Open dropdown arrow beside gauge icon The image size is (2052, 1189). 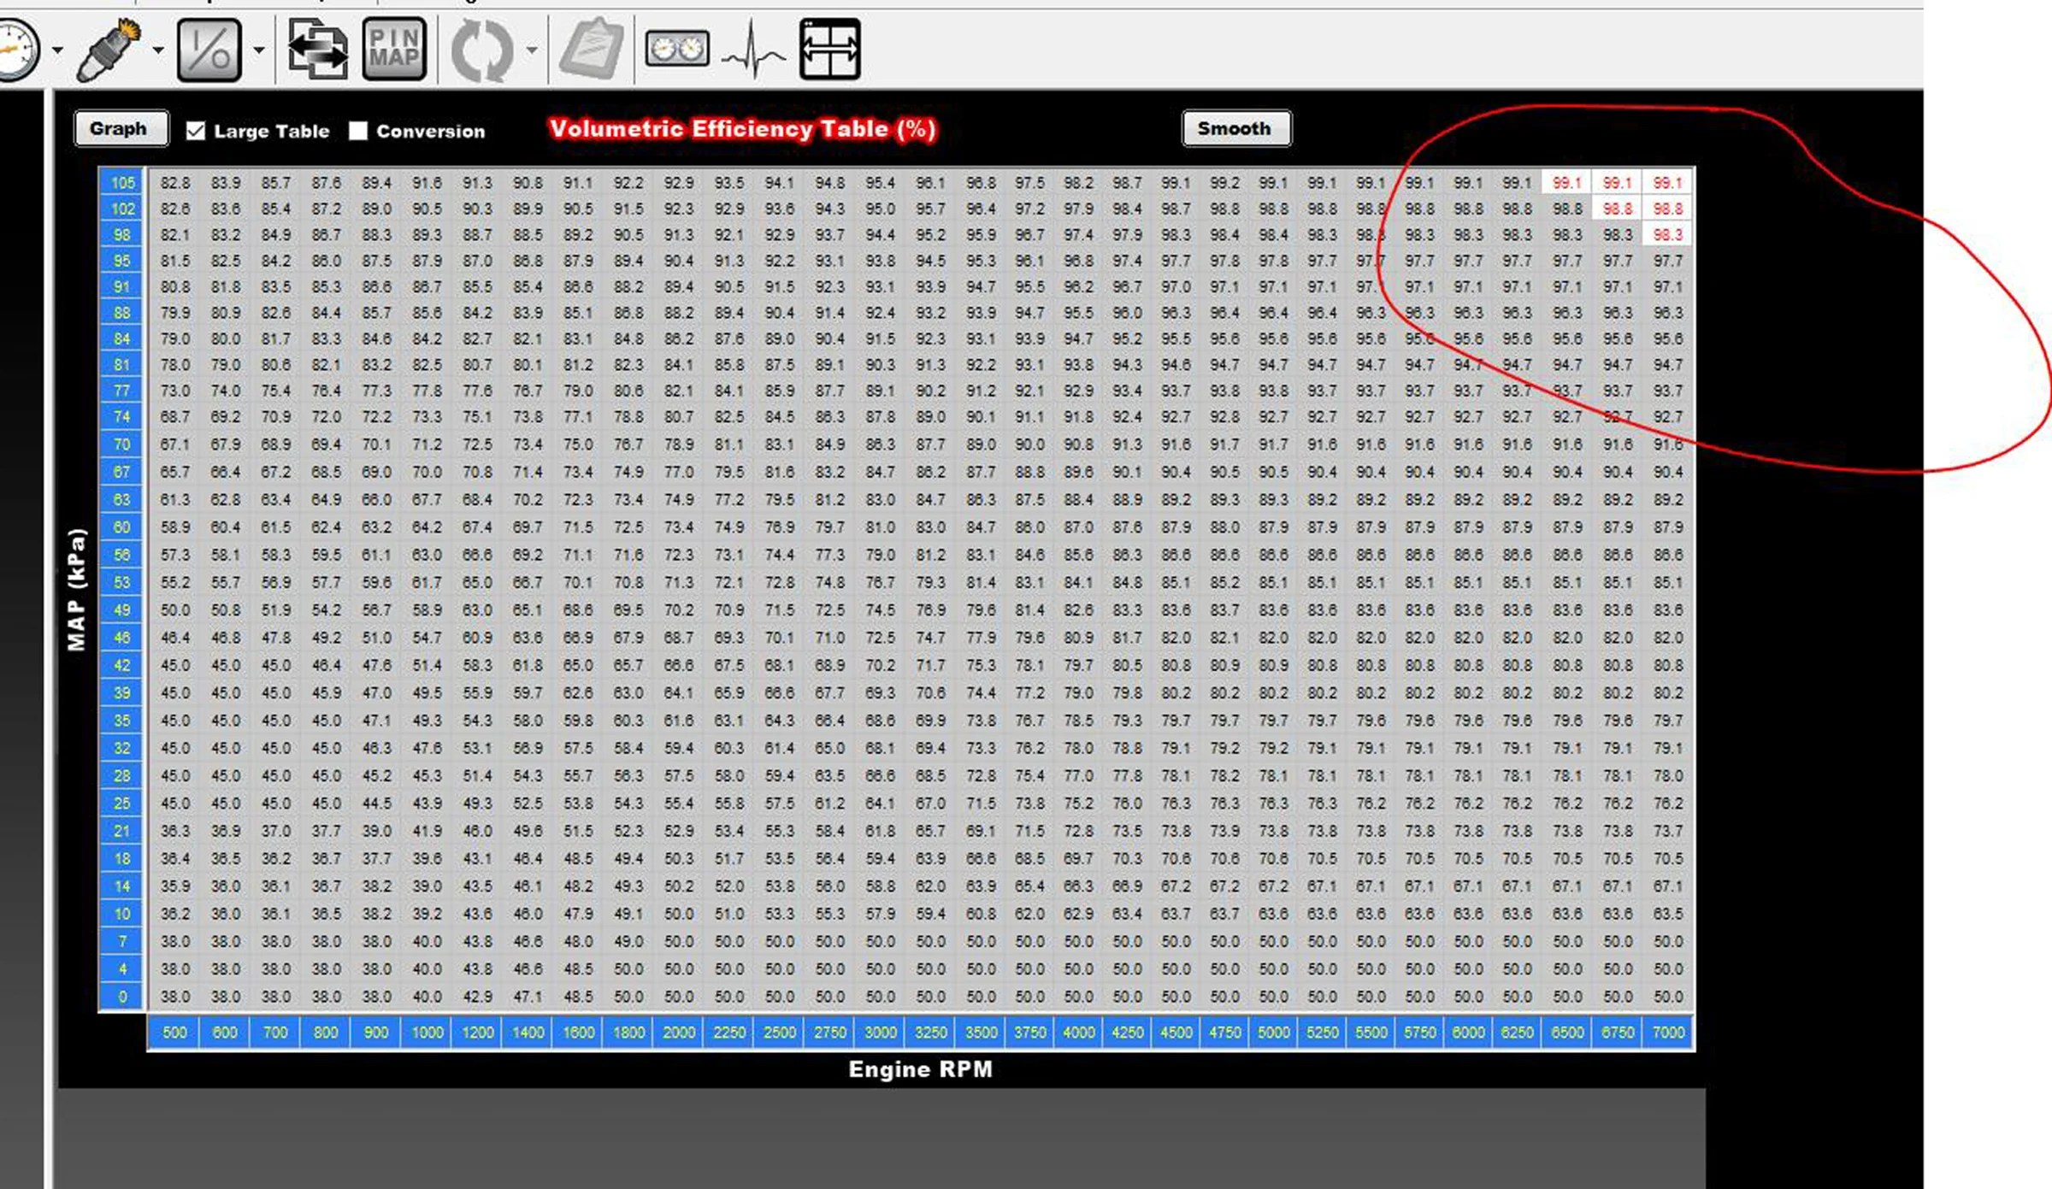57,50
